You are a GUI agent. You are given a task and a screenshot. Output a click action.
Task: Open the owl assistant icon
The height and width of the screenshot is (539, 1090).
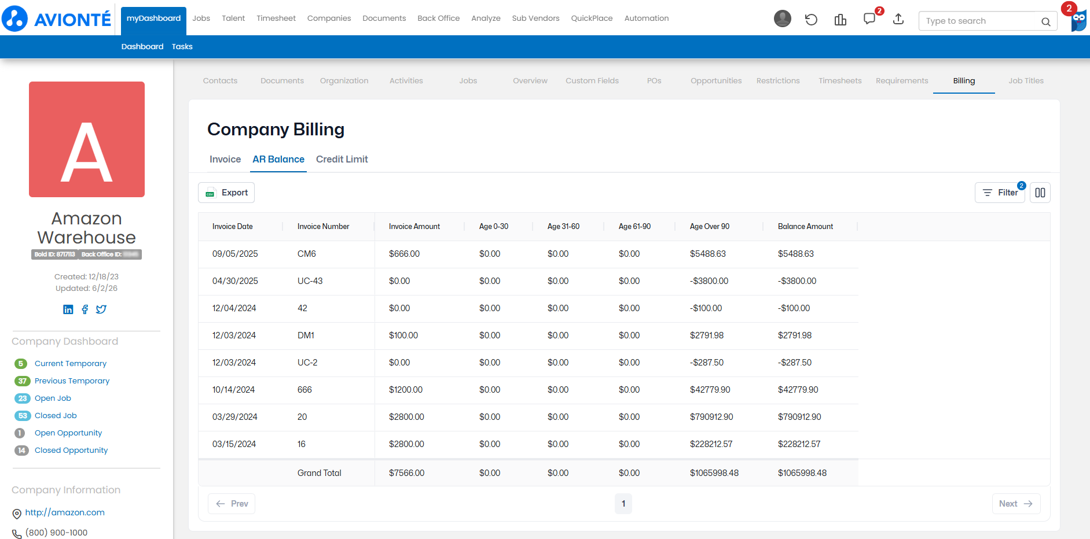coord(1078,22)
